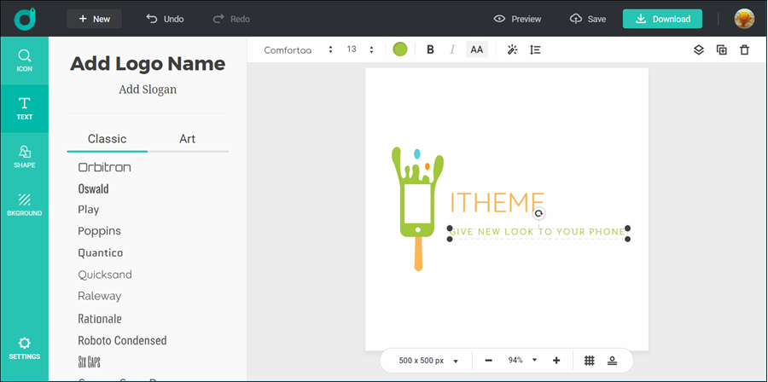The width and height of the screenshot is (768, 382).
Task: Open the ICON search panel
Action: [25, 61]
